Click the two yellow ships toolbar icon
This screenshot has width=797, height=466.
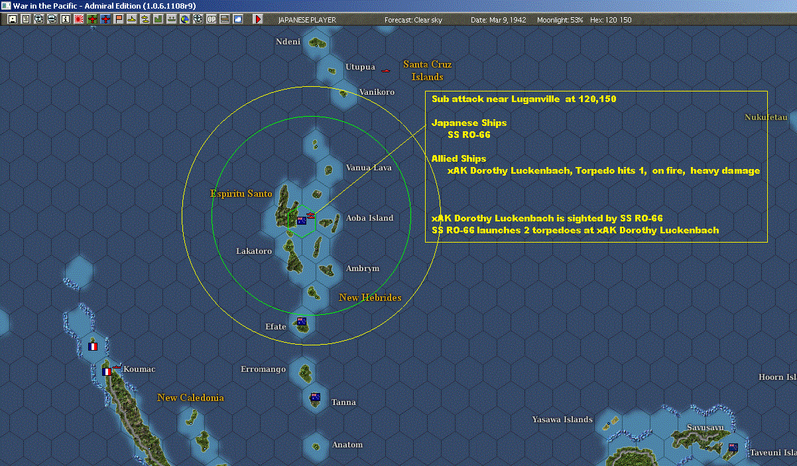point(145,19)
